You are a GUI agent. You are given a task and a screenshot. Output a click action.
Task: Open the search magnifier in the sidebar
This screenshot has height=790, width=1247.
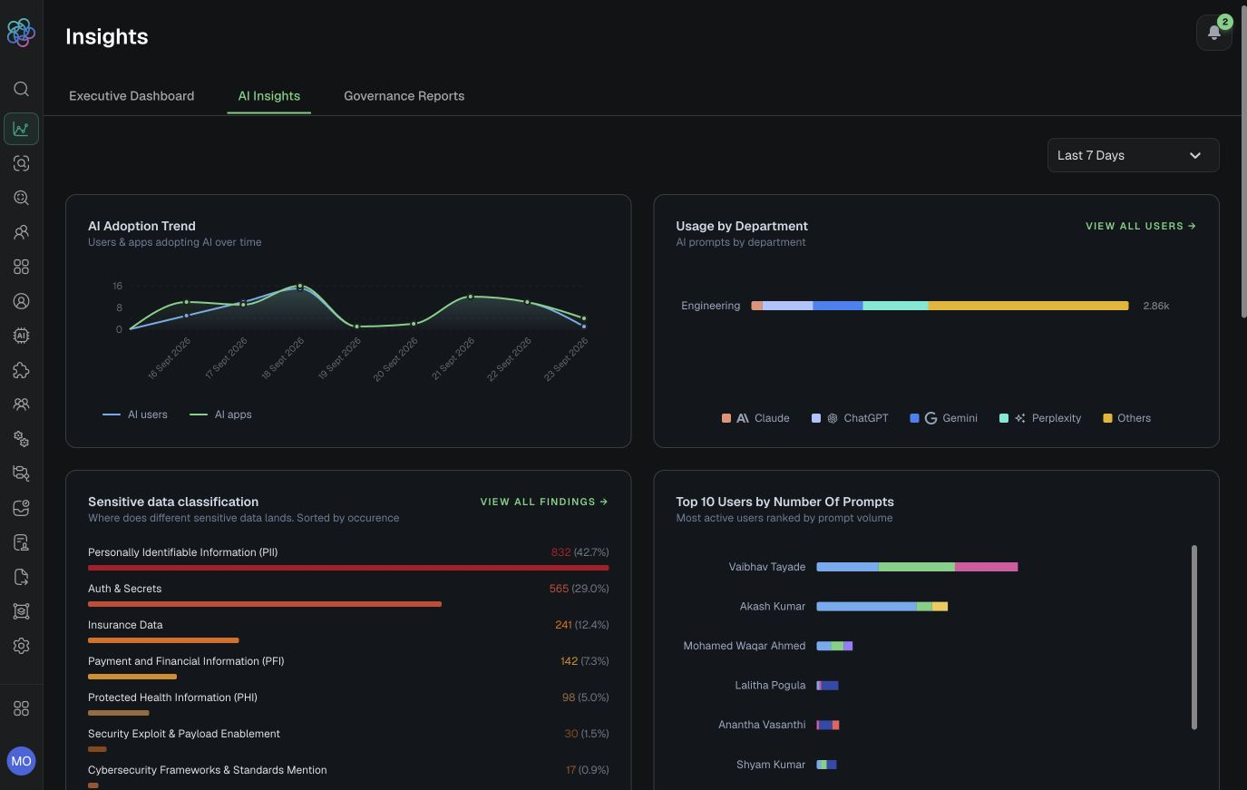point(21,89)
